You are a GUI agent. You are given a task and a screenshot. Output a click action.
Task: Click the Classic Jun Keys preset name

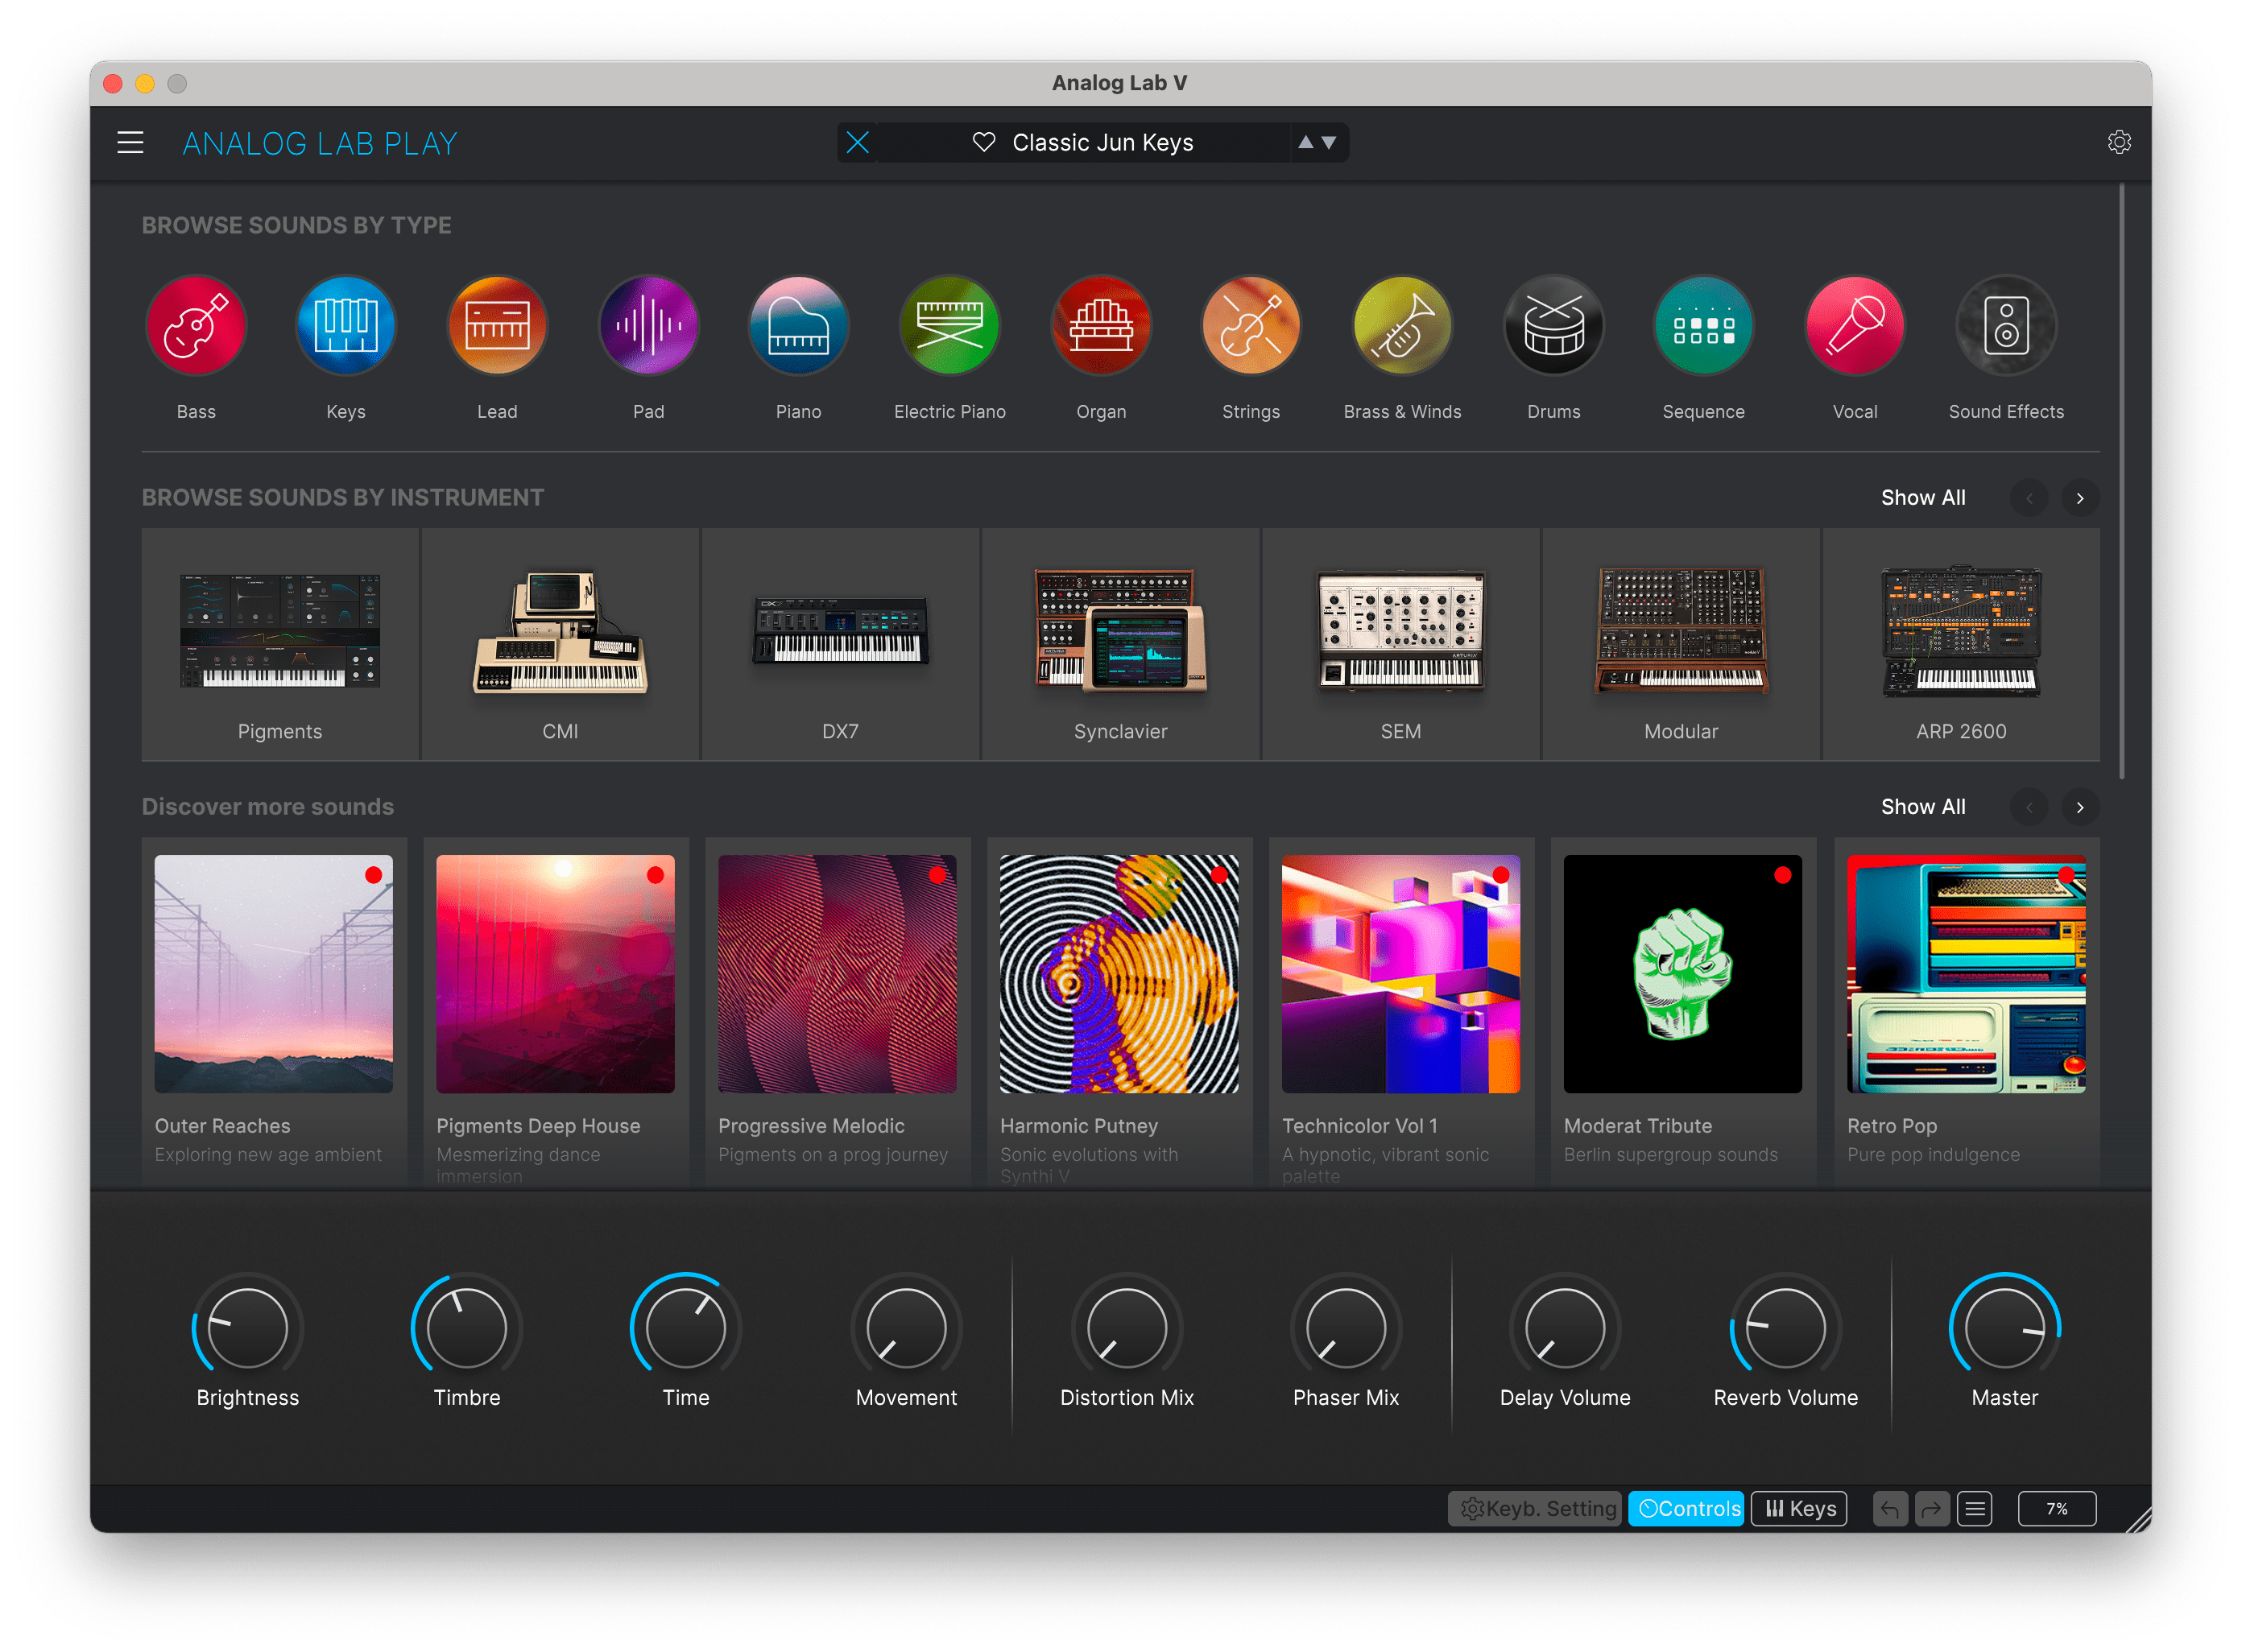[x=1102, y=142]
